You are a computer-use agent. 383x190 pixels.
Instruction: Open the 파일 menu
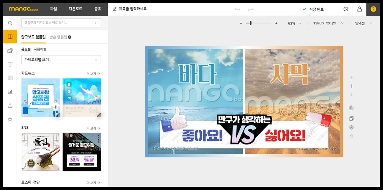[x=54, y=9]
